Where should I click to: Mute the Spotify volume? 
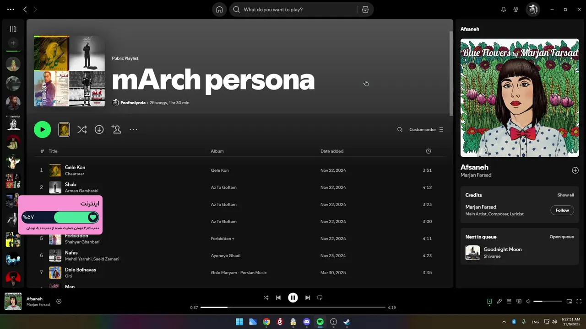528,301
